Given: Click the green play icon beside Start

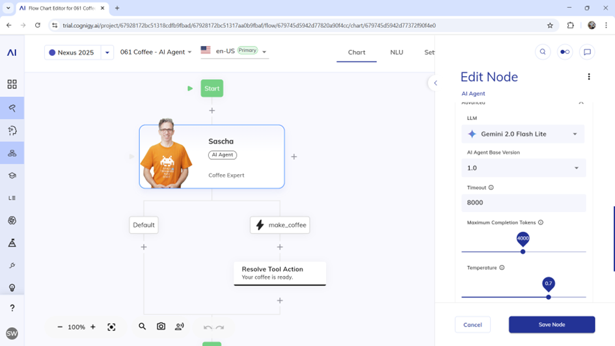Looking at the screenshot, I should pyautogui.click(x=190, y=88).
